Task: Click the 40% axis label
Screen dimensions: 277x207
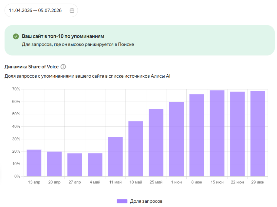Action: [x=16, y=127]
